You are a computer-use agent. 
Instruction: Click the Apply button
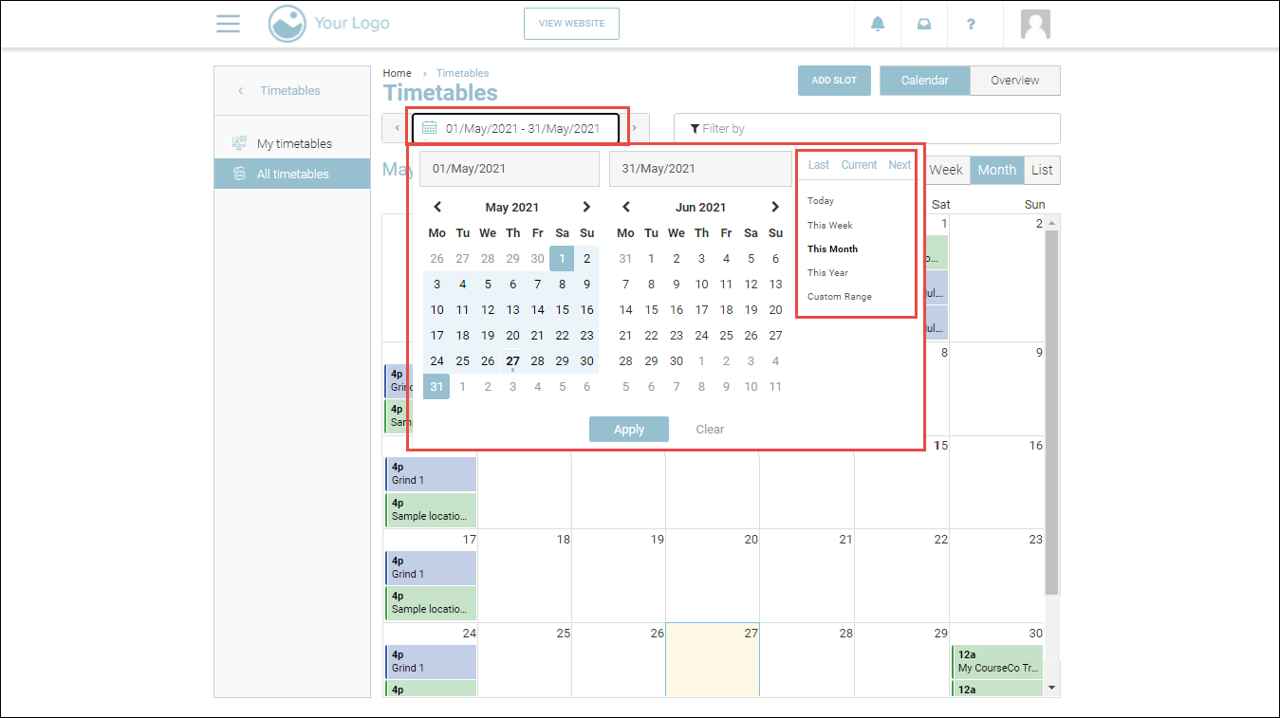(628, 429)
